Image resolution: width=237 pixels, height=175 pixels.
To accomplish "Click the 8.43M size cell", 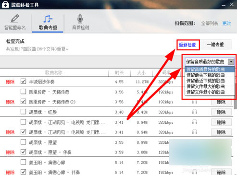I will coord(142,112).
